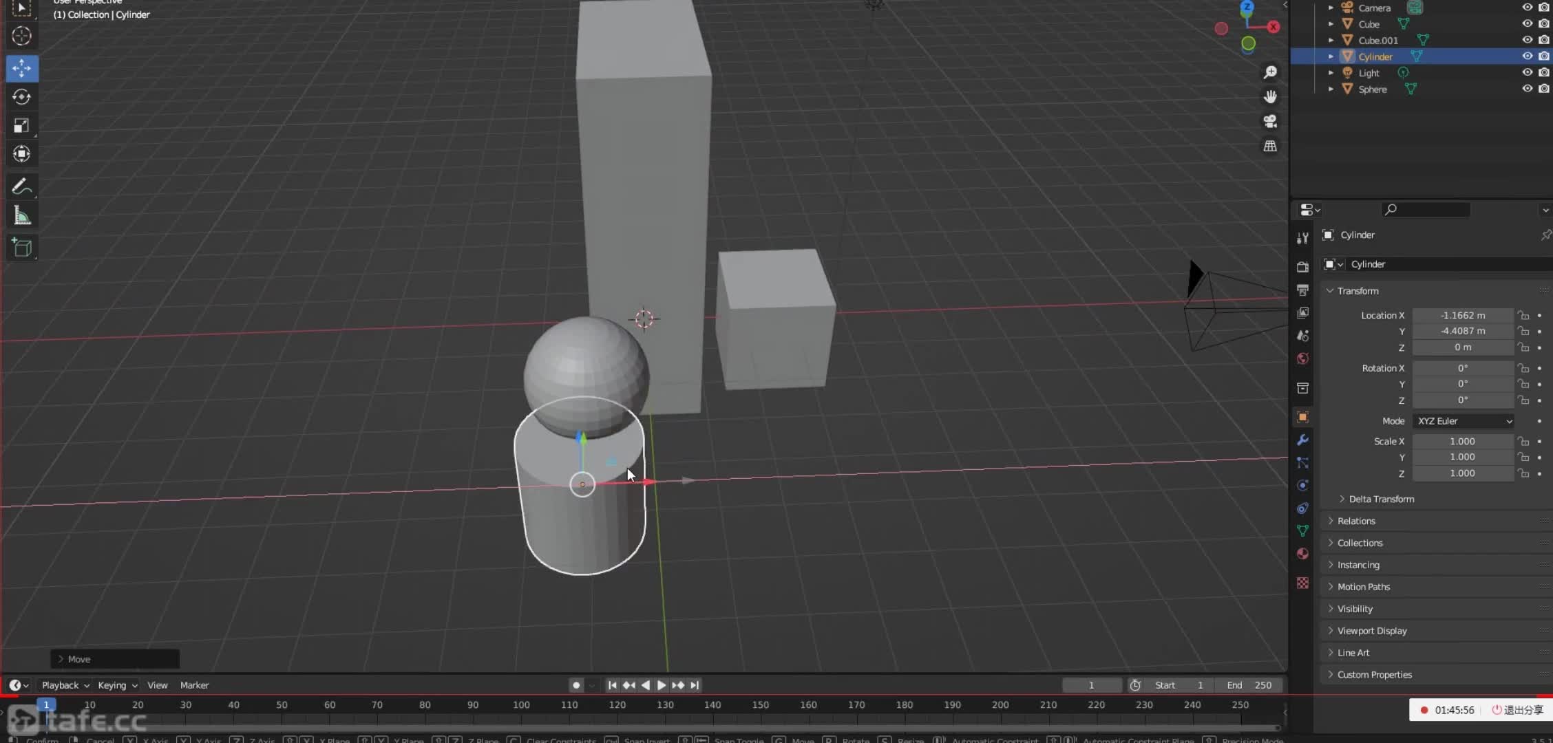
Task: Toggle render visibility of the Sphere
Action: [1544, 89]
